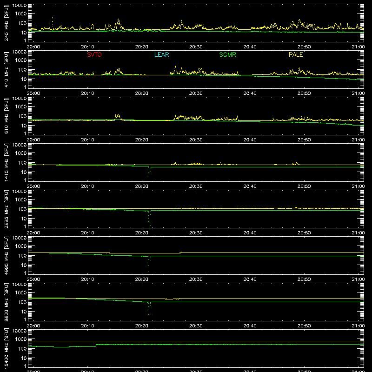372x372 pixels.
Task: Click the 20:10 time label of 410 MHz plot
Action: click(87, 93)
